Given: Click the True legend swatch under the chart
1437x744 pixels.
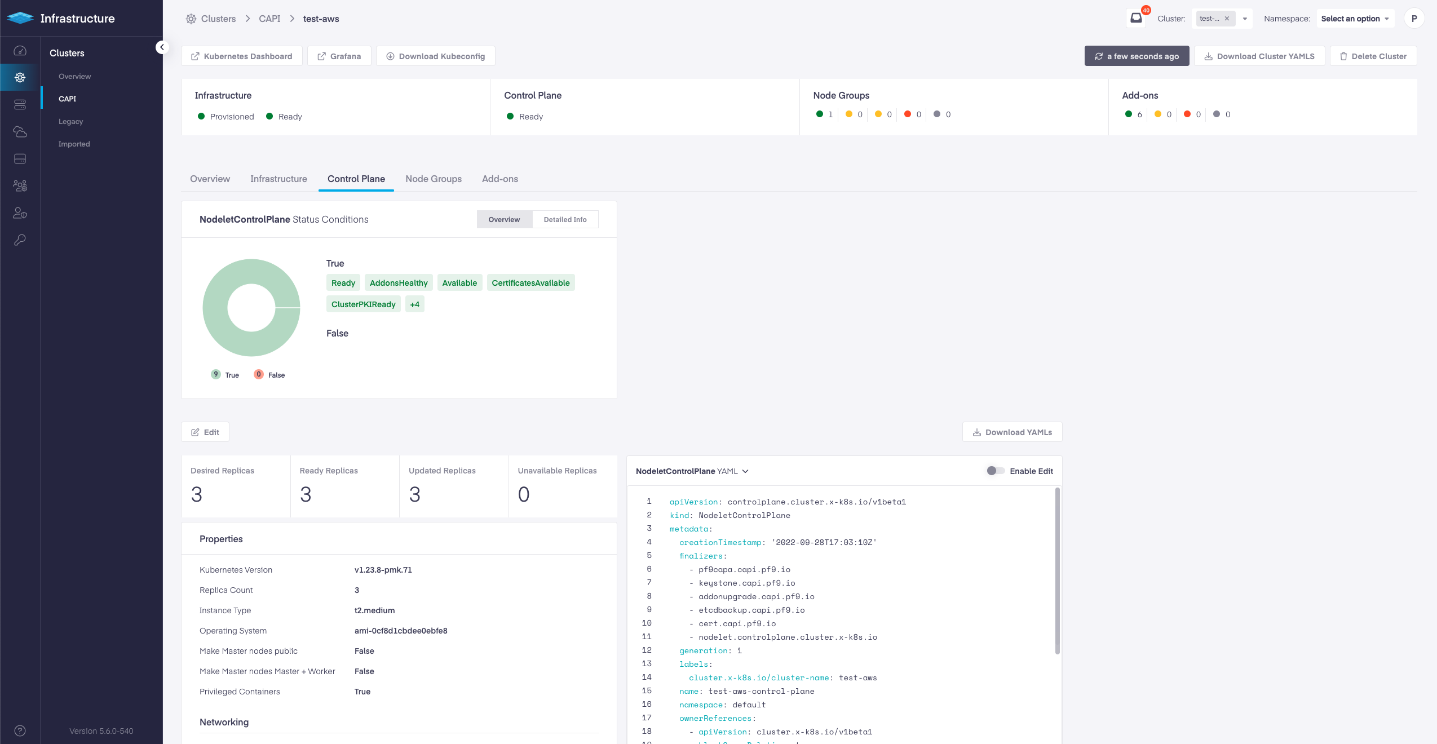Looking at the screenshot, I should pos(215,374).
